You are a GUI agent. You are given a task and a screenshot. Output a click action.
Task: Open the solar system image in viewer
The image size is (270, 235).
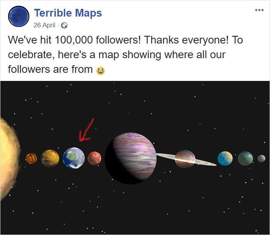coord(135,158)
